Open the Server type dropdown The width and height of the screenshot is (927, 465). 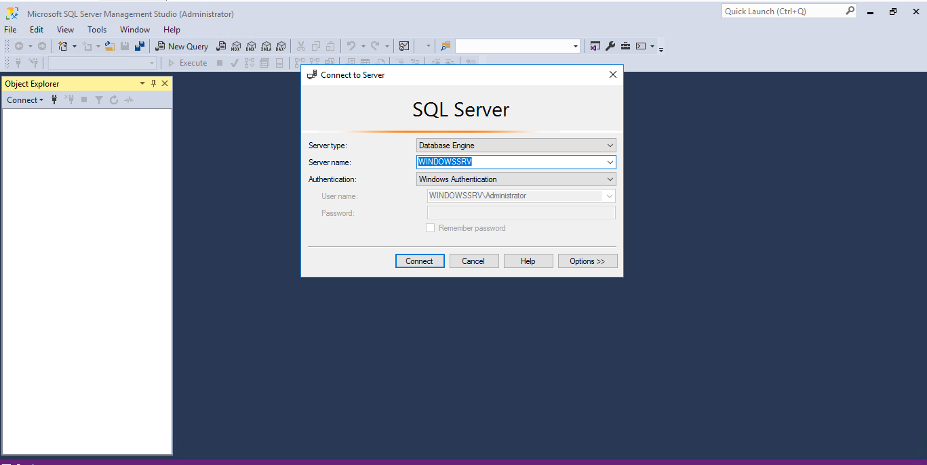click(610, 146)
